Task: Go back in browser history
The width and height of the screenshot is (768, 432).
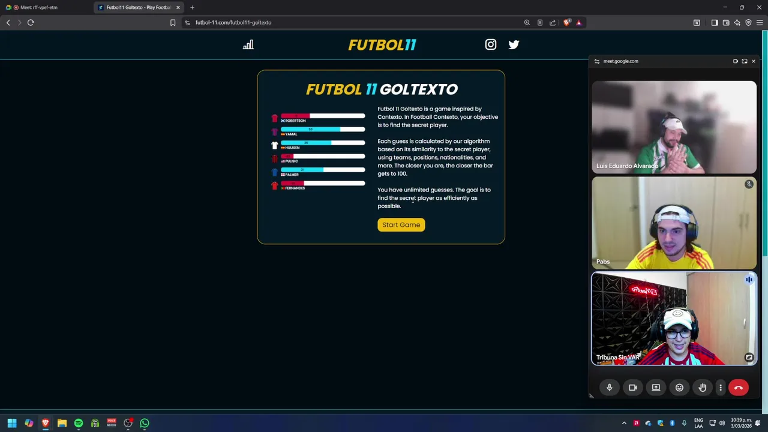Action: point(8,23)
